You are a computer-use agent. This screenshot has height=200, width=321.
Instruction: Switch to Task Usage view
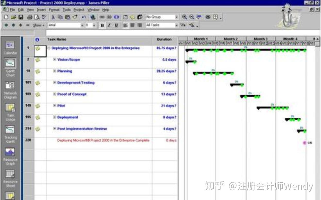click(10, 112)
